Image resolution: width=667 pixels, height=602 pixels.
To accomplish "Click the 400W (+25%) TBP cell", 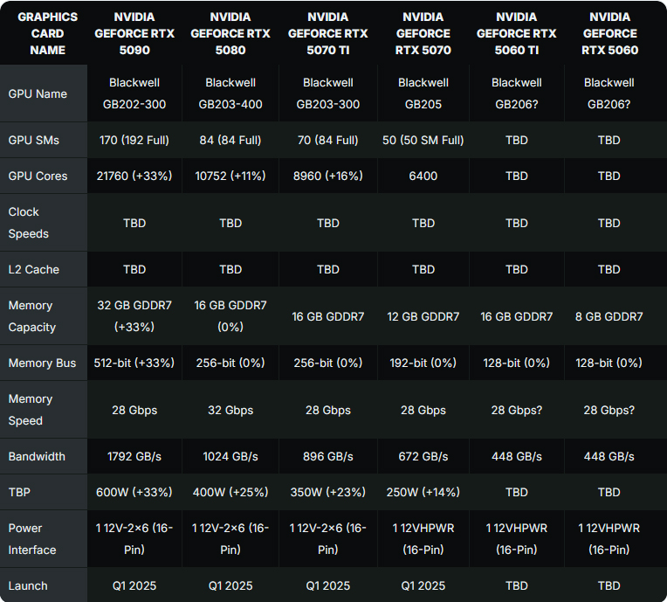I will point(230,492).
